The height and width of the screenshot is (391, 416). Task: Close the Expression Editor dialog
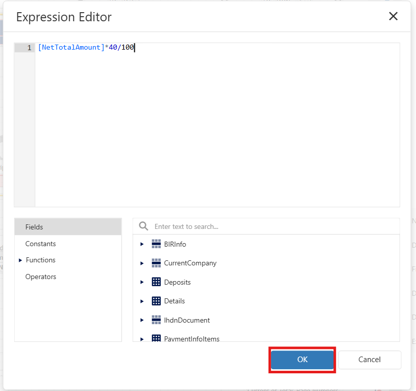point(393,16)
